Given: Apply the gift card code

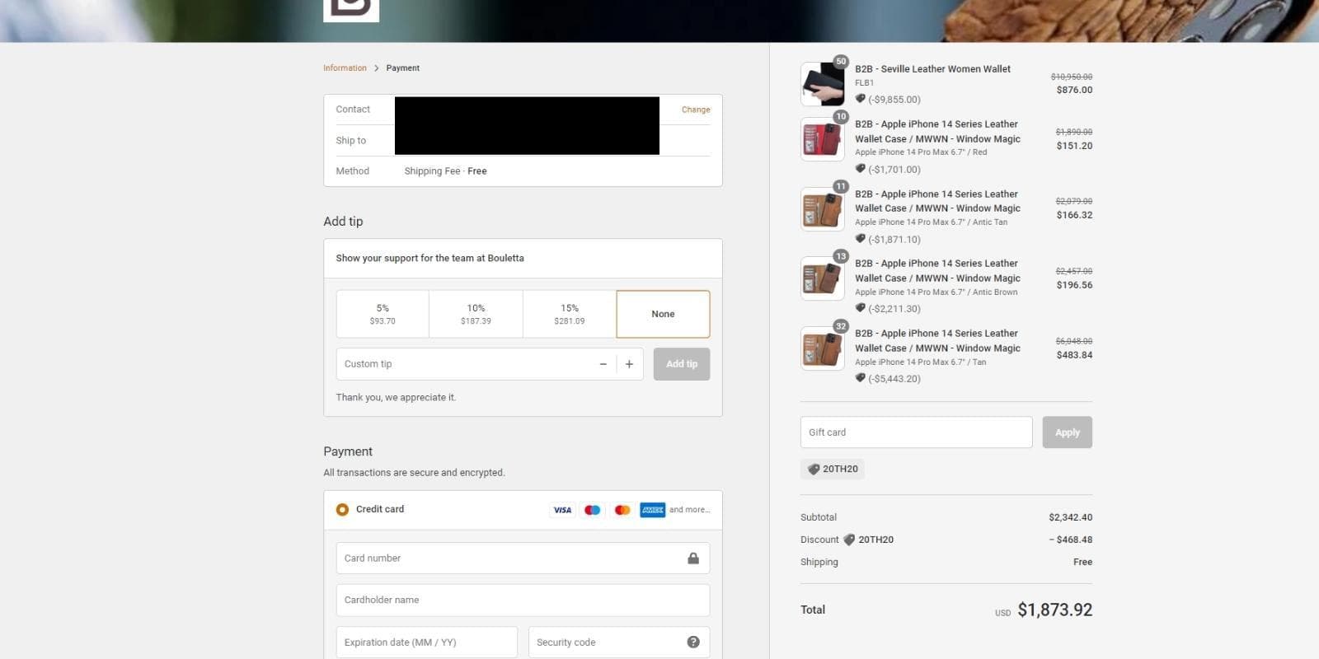Looking at the screenshot, I should pyautogui.click(x=1067, y=432).
